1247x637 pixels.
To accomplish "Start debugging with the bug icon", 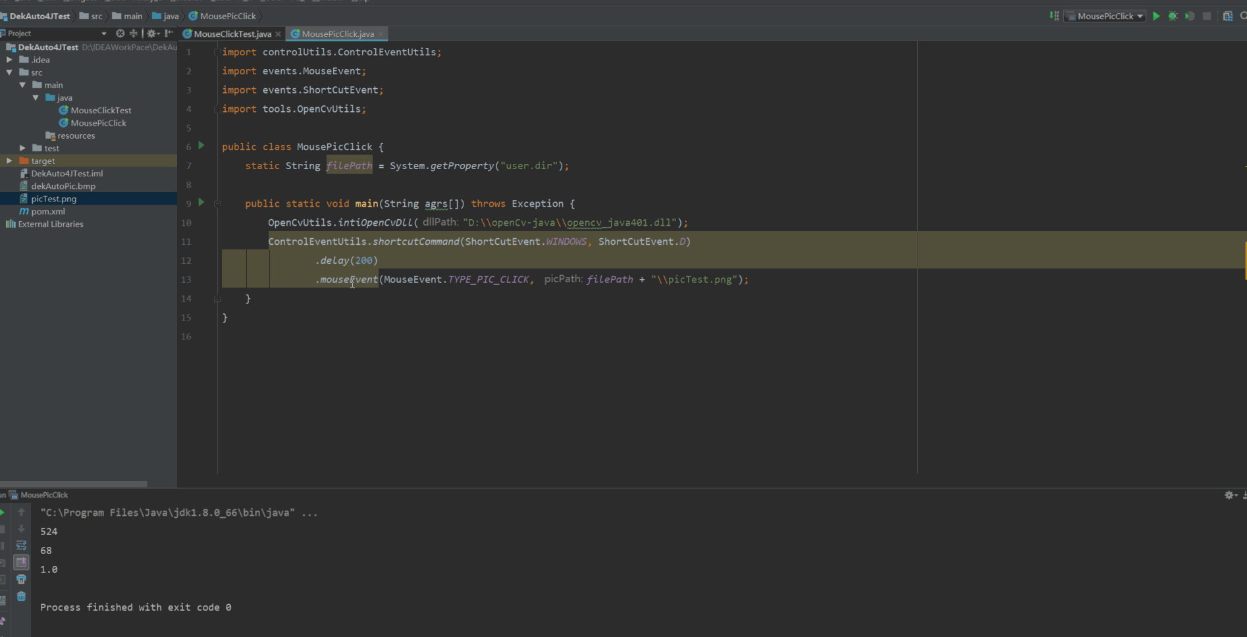I will [x=1173, y=16].
